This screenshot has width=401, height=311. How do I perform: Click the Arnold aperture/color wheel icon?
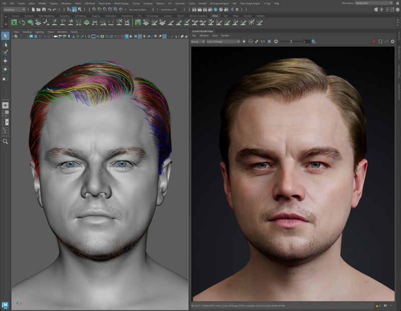pyautogui.click(x=276, y=42)
